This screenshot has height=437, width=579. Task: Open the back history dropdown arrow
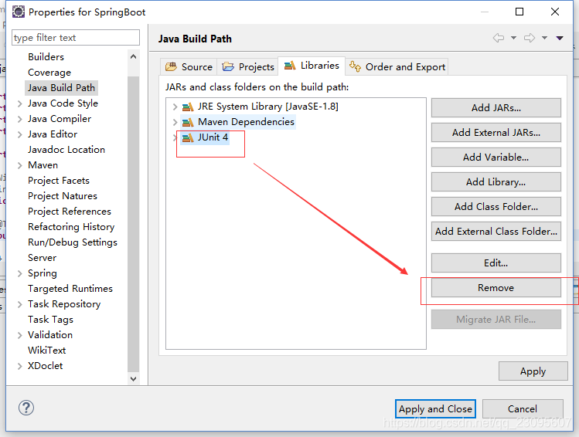pyautogui.click(x=513, y=38)
